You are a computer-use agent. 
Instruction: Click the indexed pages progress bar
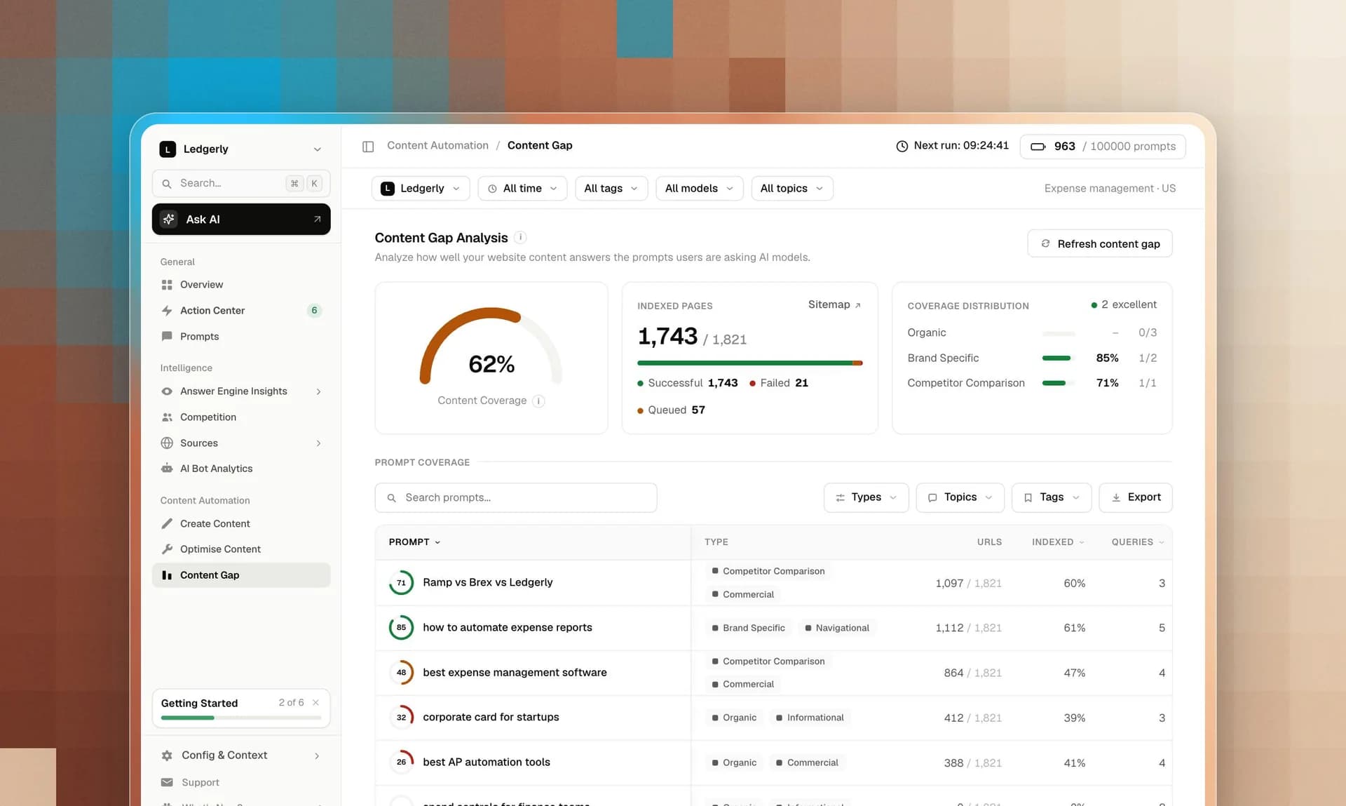tap(749, 363)
